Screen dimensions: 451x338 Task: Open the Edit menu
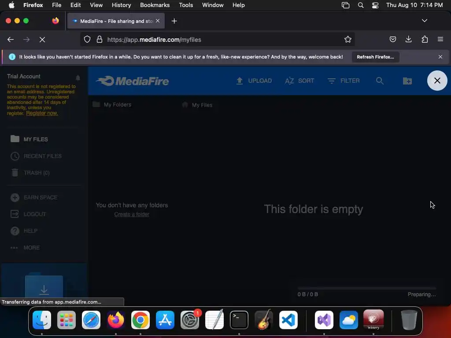point(75,5)
